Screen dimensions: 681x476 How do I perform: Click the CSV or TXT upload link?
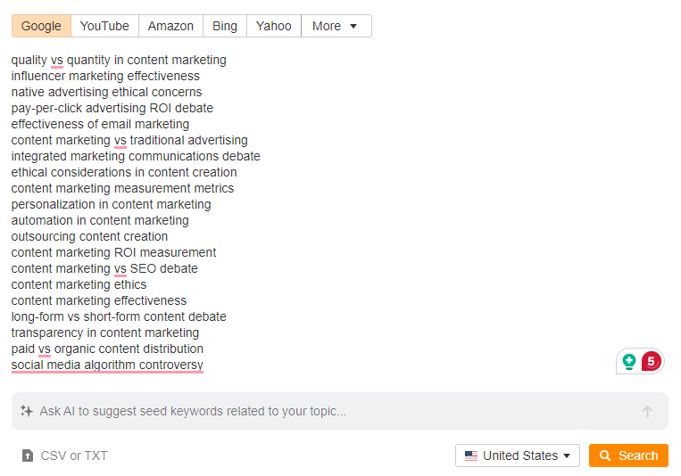[x=73, y=455]
